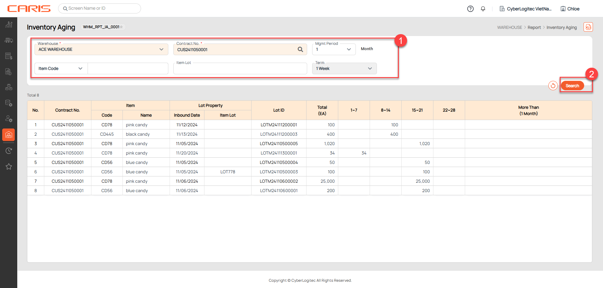Select Lot ID LOTM24110600001 cell
This screenshot has height=288, width=603.
tap(279, 191)
